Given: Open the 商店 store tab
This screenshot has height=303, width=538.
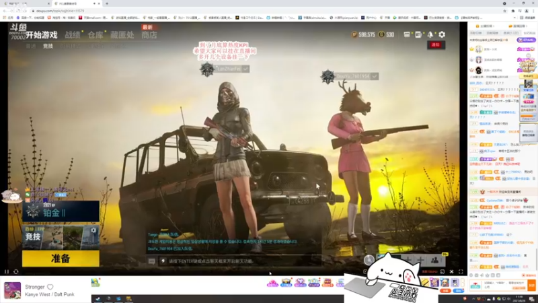Looking at the screenshot, I should pos(149,35).
